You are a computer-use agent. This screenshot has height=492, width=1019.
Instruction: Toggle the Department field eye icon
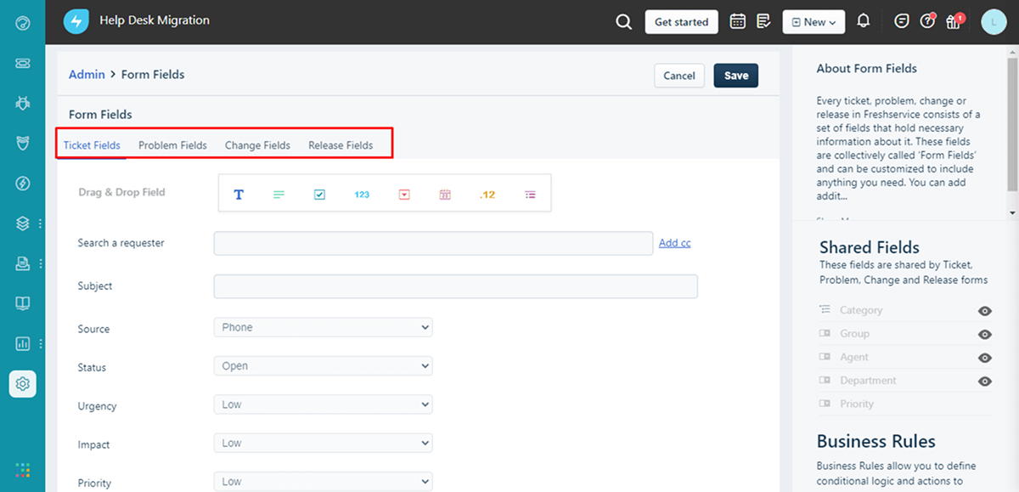click(x=984, y=381)
